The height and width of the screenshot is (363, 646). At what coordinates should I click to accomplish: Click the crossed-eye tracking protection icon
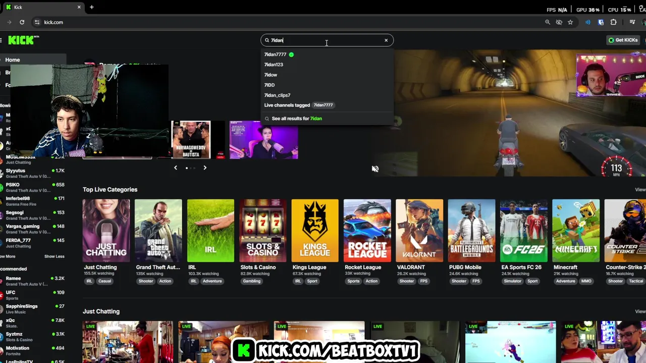(559, 22)
